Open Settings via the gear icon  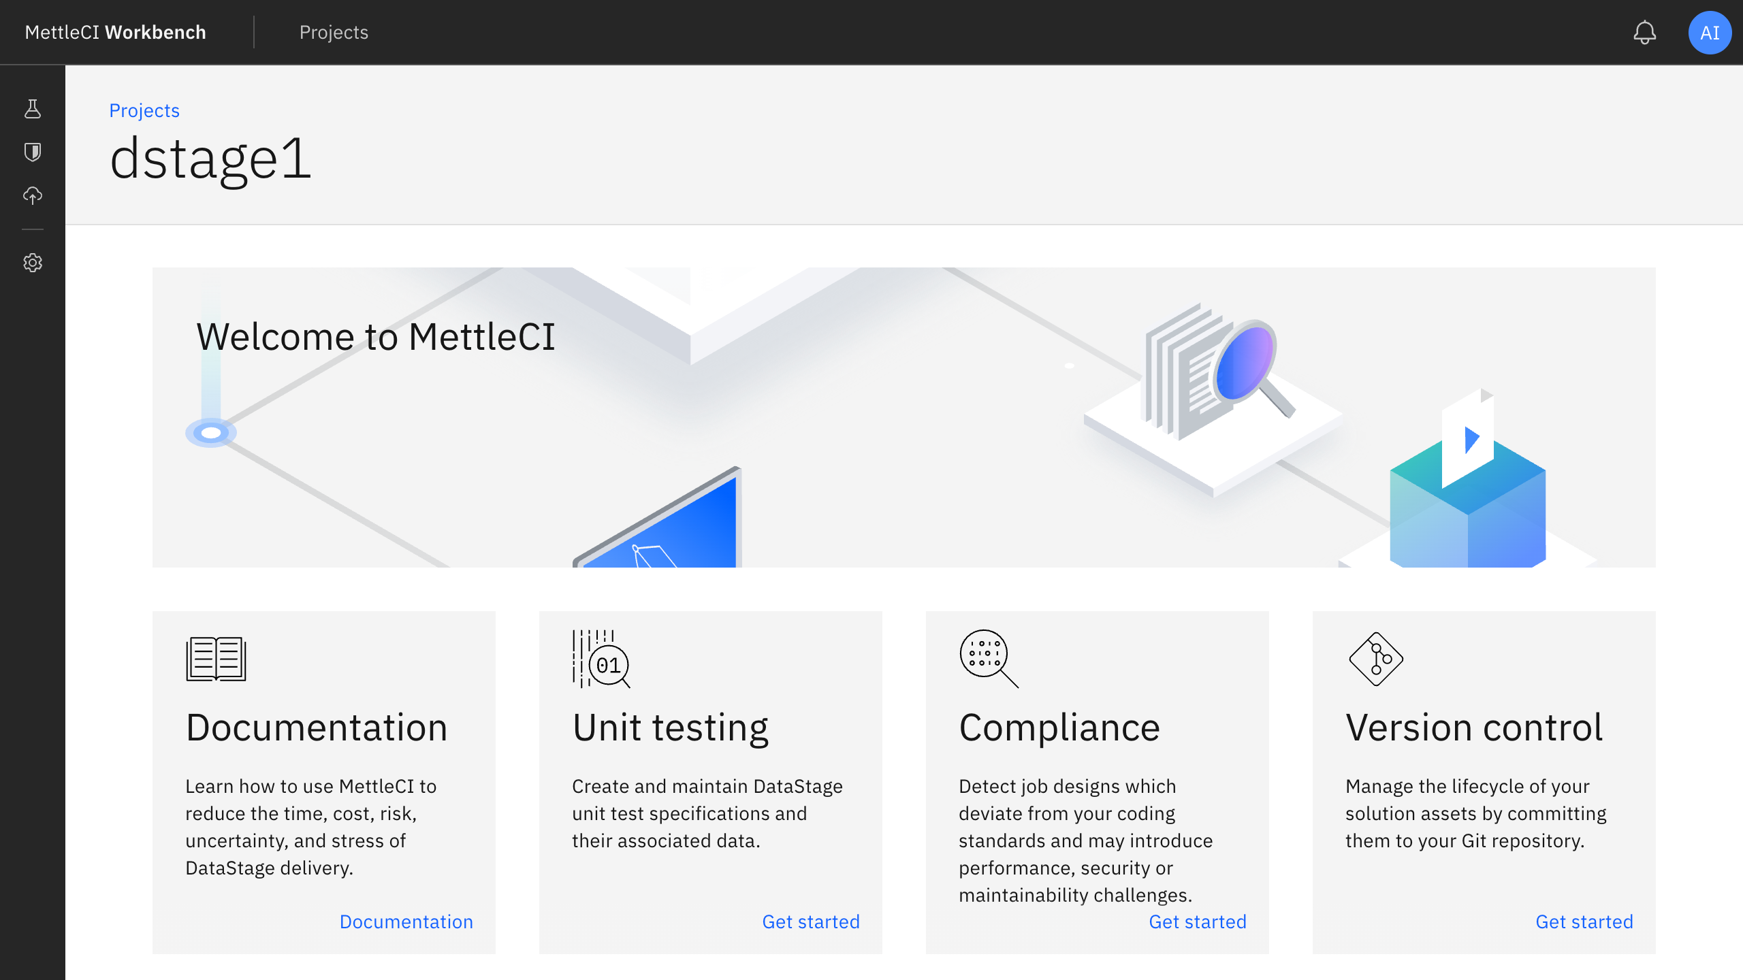[x=33, y=263]
